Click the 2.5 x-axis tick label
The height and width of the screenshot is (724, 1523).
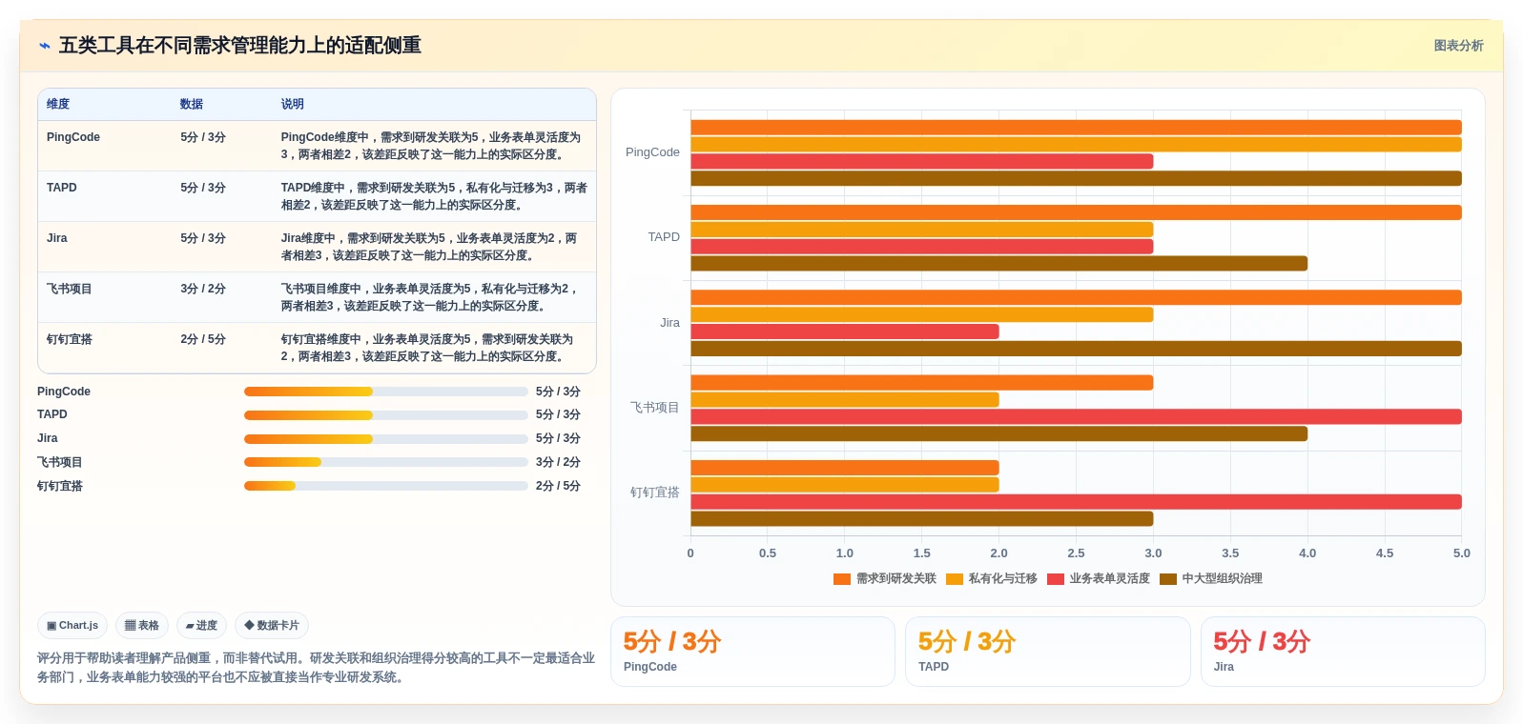coord(1076,553)
